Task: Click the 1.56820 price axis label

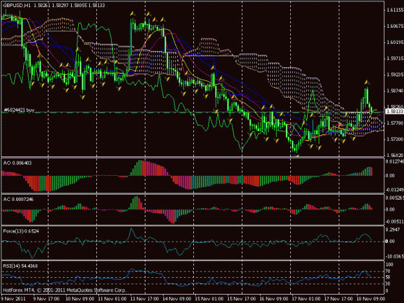Action: coord(395,155)
